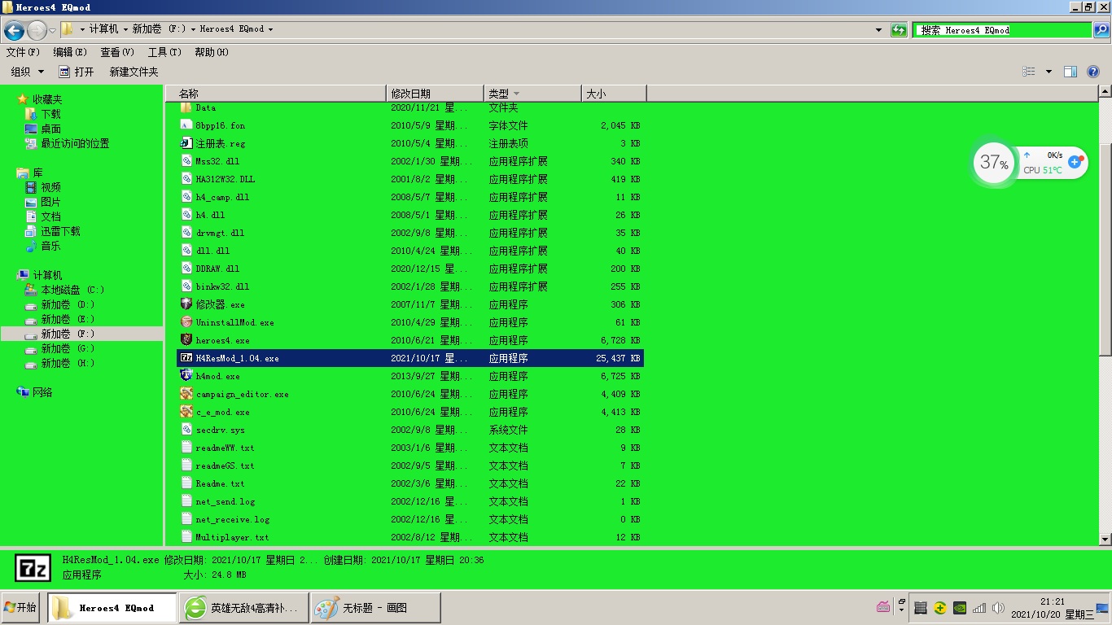The image size is (1112, 625).
Task: Expand the 新加卷 (F:) breadcrumb arrow
Action: coord(193,29)
